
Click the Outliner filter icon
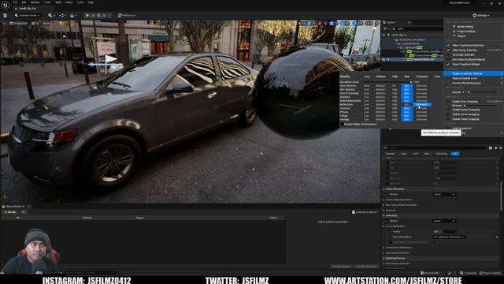(x=385, y=28)
